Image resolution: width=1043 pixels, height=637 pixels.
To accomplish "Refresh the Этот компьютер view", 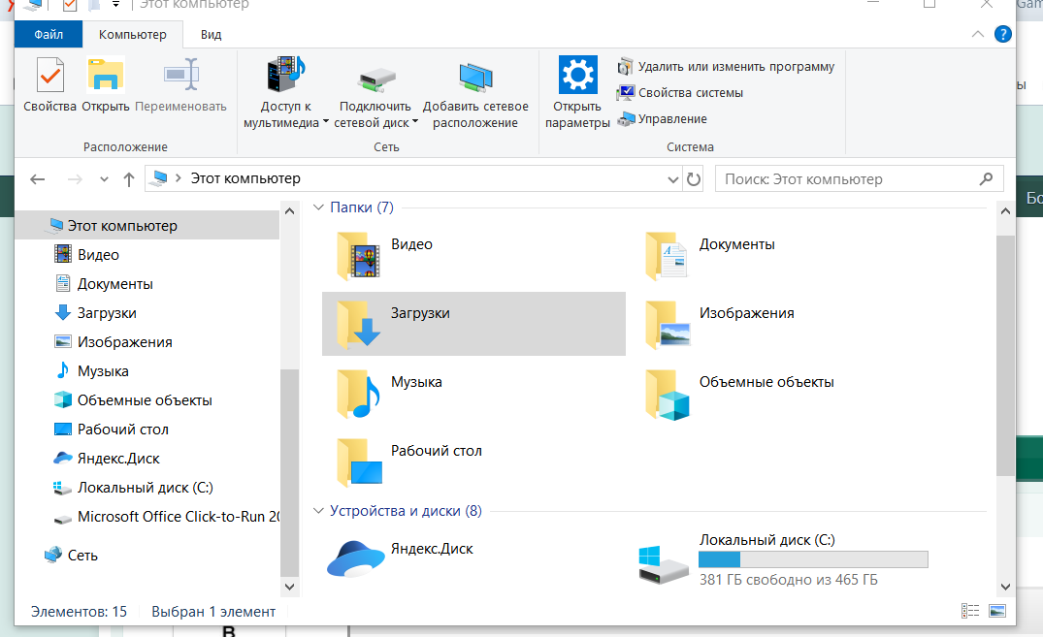I will tap(693, 178).
